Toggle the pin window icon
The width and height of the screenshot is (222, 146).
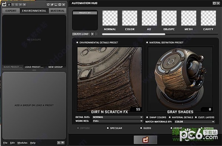(52, 5)
